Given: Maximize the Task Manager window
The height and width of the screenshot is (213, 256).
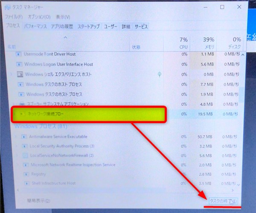Looking at the screenshot, I should point(222,7).
